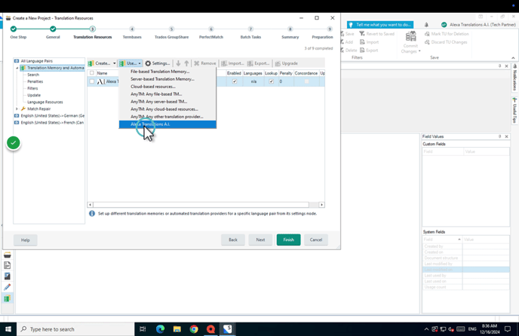Expand the Match Repair tree node
The image size is (519, 336).
point(17,108)
